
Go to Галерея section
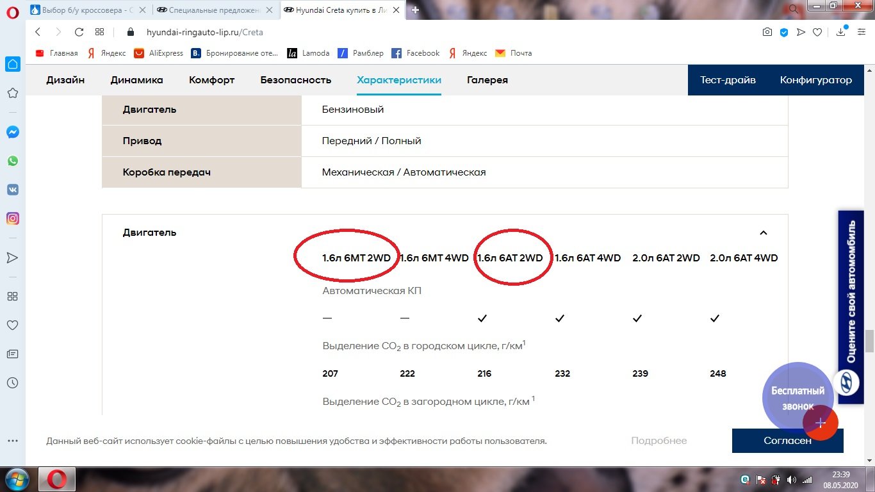(487, 80)
